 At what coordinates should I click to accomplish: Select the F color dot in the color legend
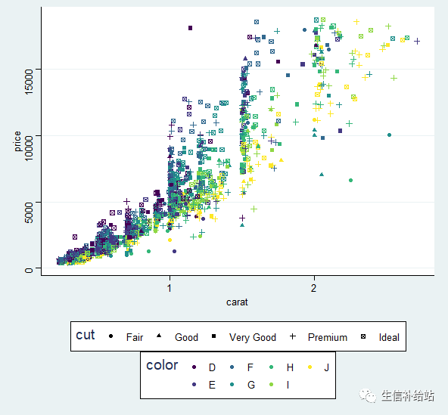point(232,367)
